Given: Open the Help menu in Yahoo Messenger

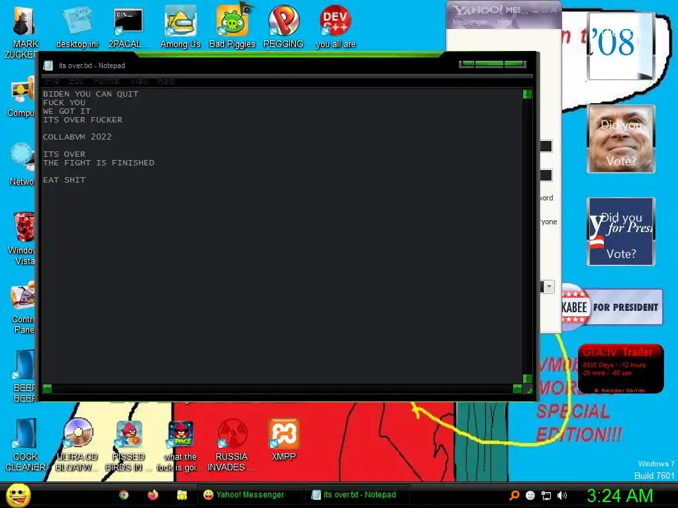Looking at the screenshot, I should pos(504,22).
